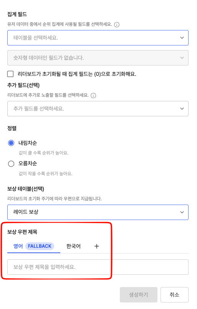197x309 pixels.
Task: Click info icon beside 집계 필드 description
Action: pyautogui.click(x=117, y=25)
